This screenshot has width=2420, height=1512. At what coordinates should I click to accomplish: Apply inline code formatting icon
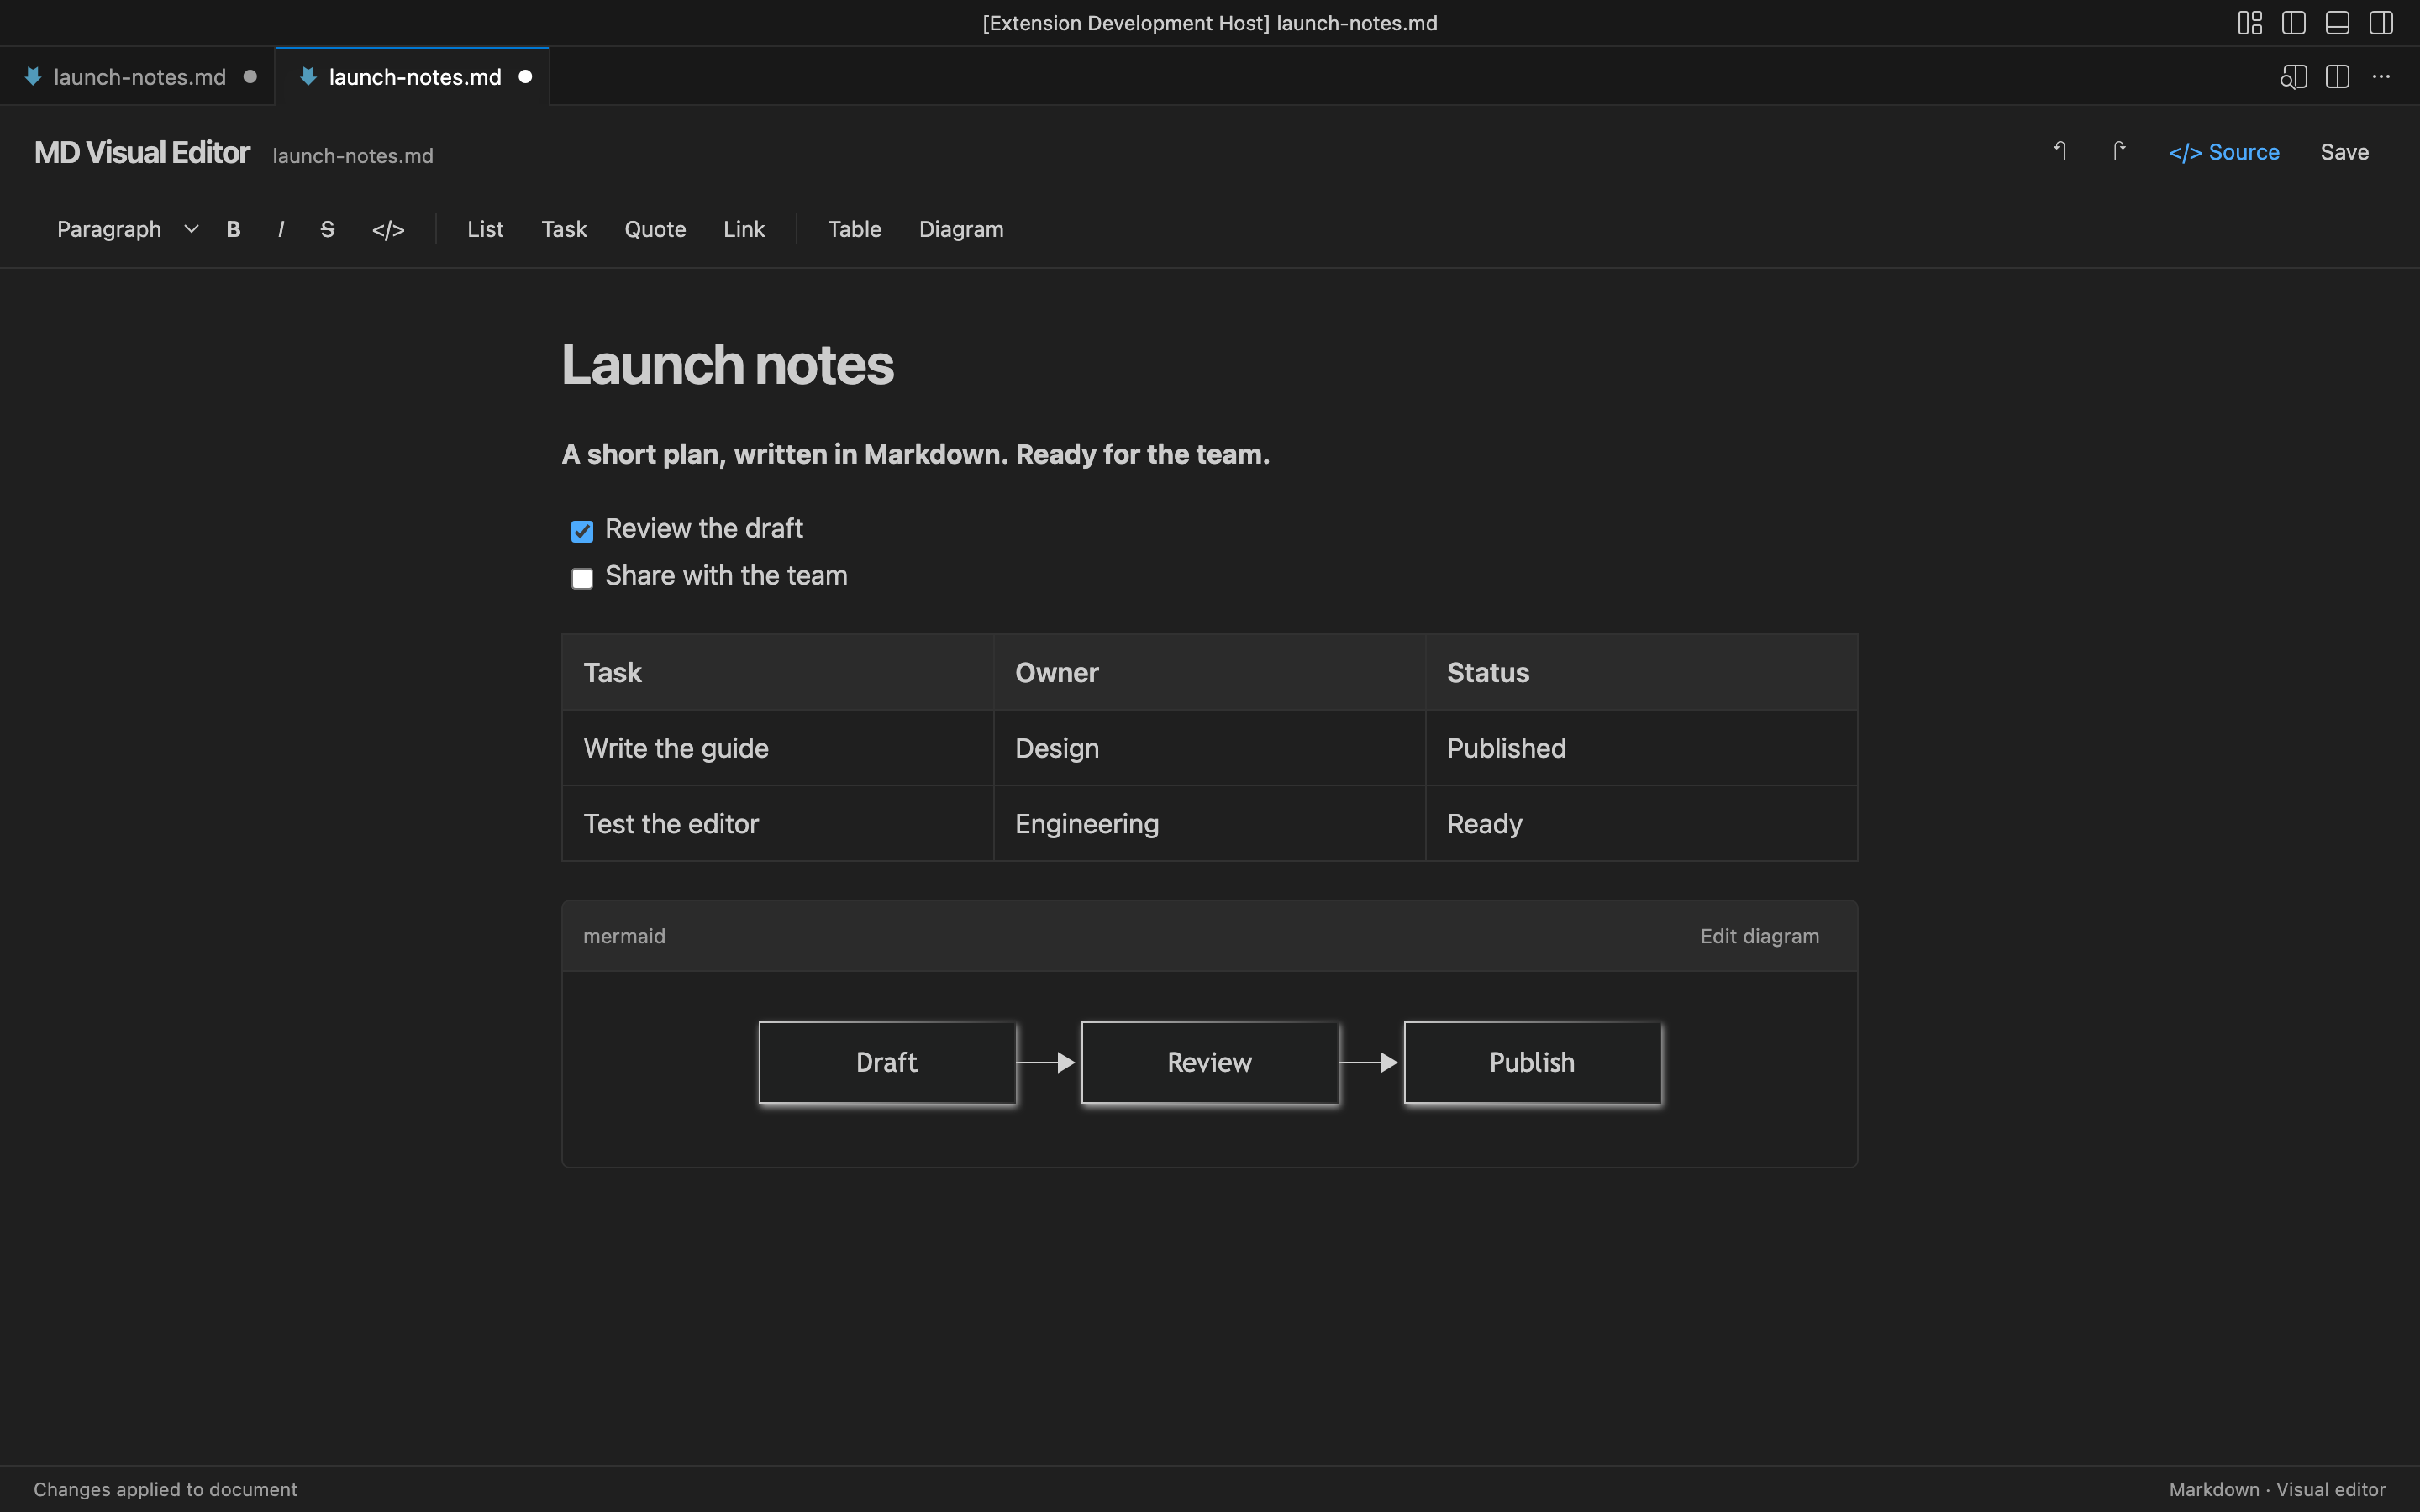coord(388,229)
